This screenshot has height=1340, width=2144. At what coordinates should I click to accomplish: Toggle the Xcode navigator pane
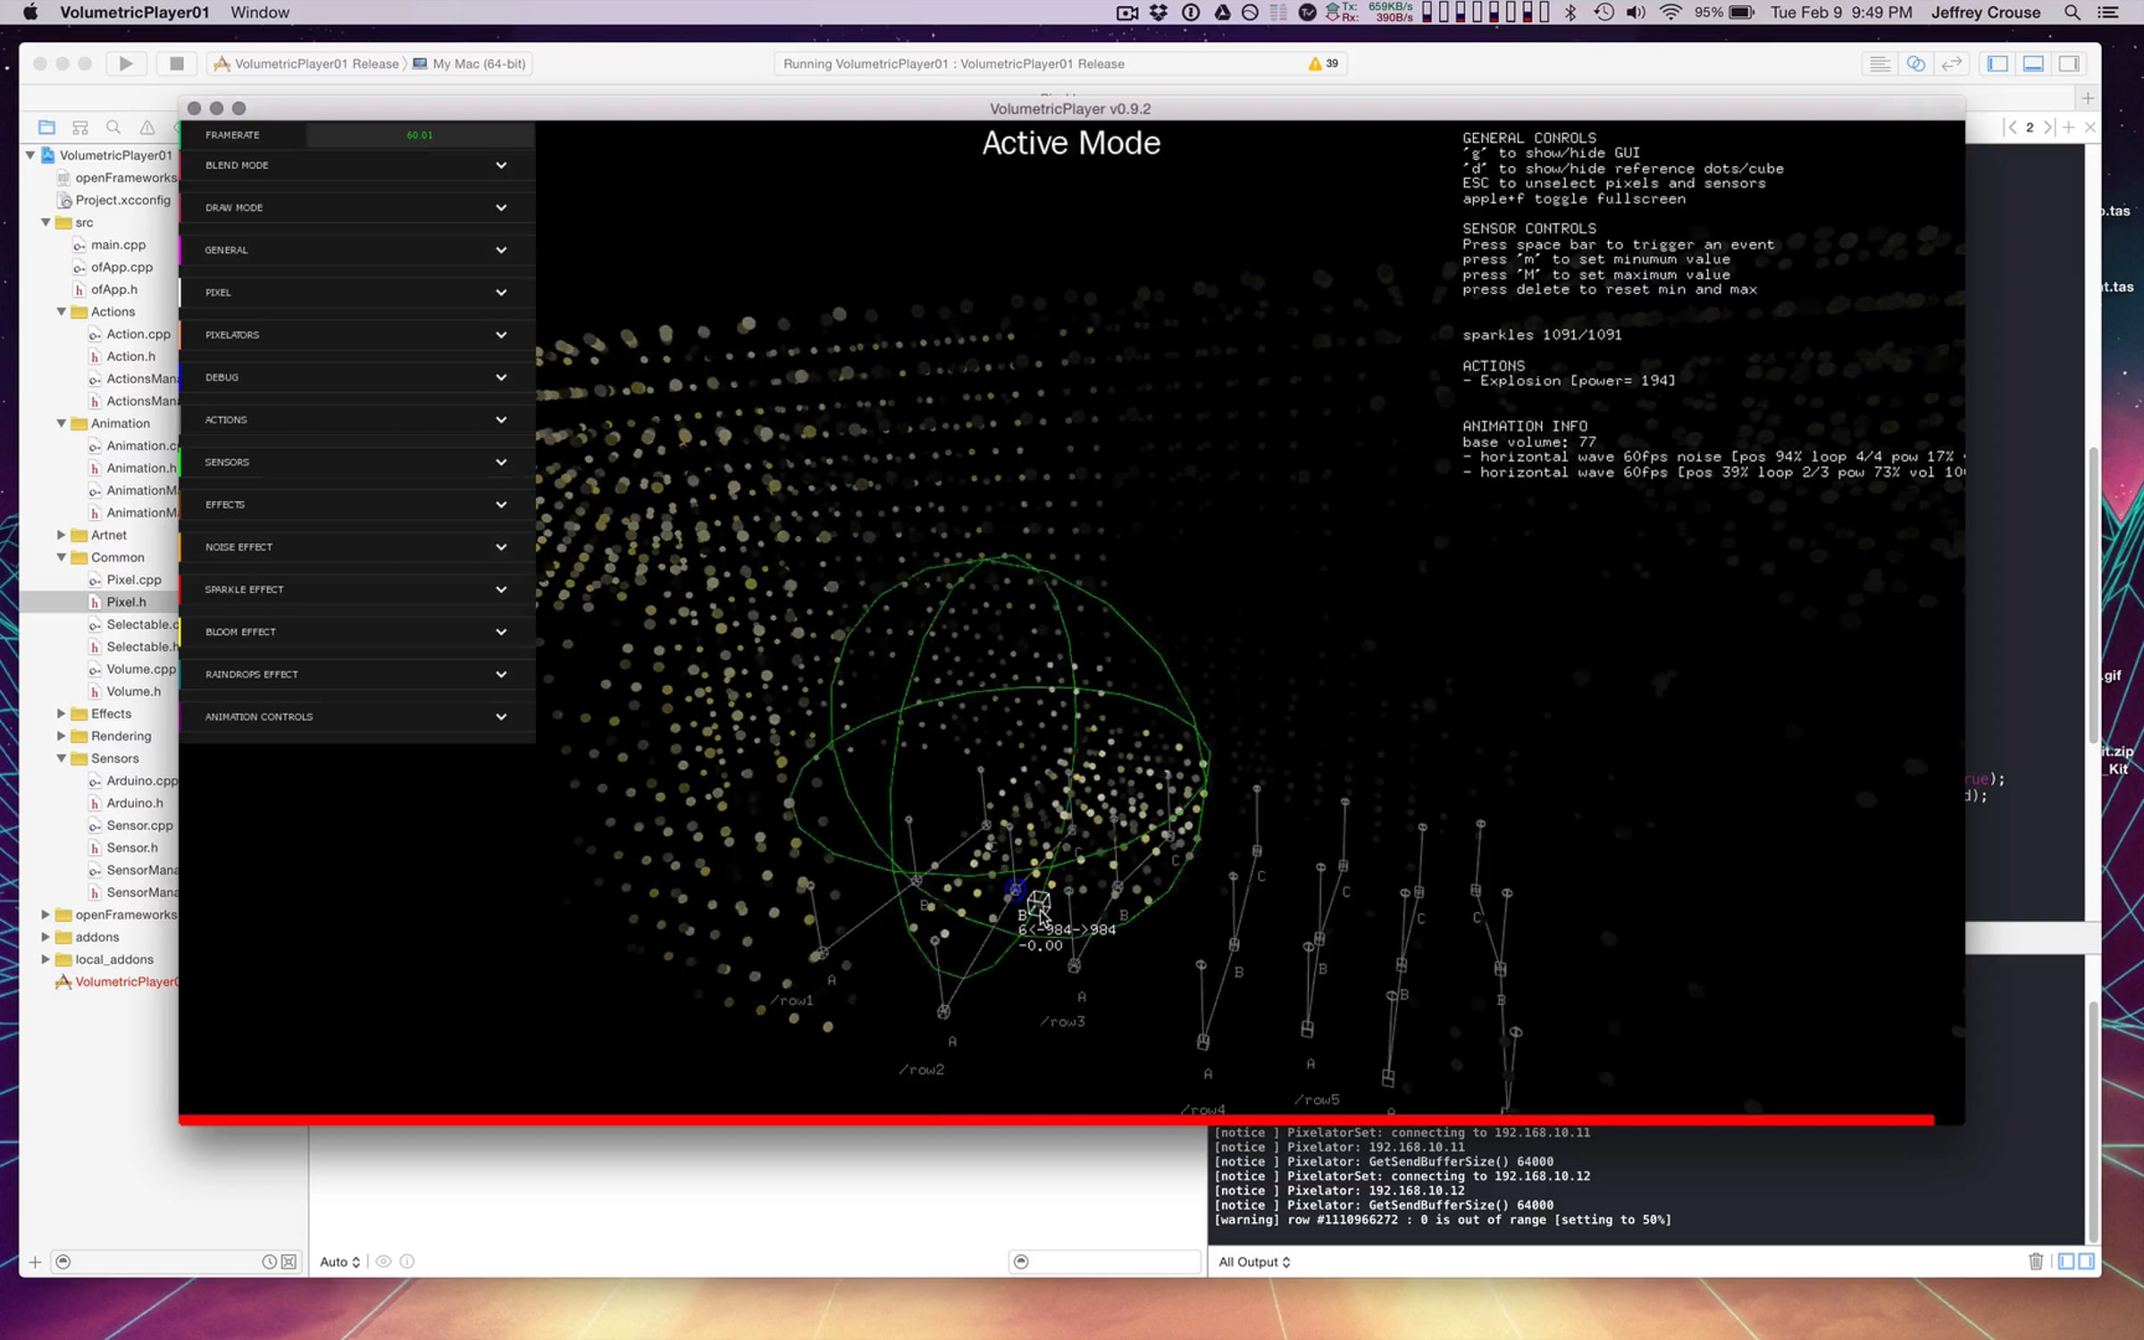(1998, 63)
